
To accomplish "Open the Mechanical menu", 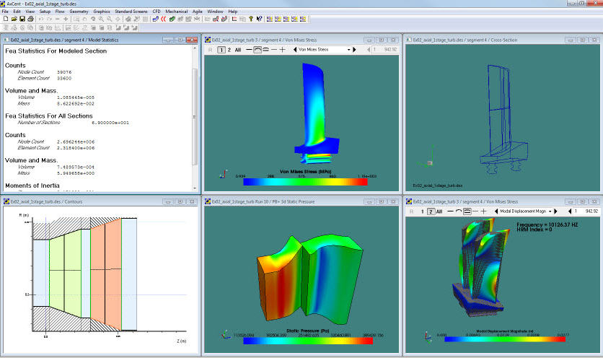I will click(177, 12).
